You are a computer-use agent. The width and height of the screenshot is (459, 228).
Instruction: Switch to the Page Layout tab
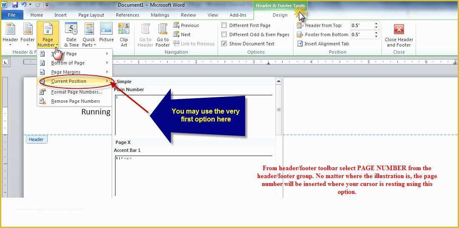pyautogui.click(x=91, y=15)
